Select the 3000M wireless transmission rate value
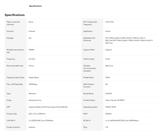This screenshot has width=159, height=133. click(31, 50)
